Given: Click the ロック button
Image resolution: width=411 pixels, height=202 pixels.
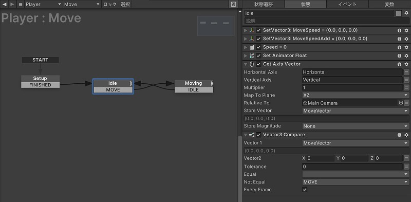Looking at the screenshot, I should tap(110, 5).
